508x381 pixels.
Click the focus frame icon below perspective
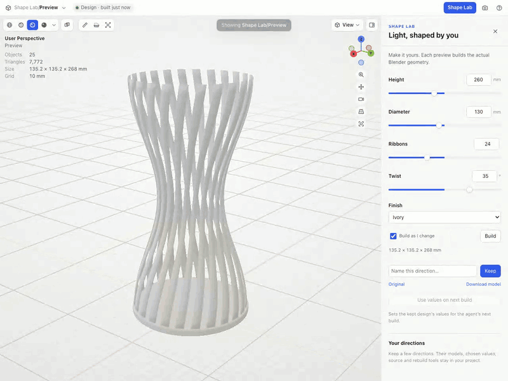pos(361,124)
